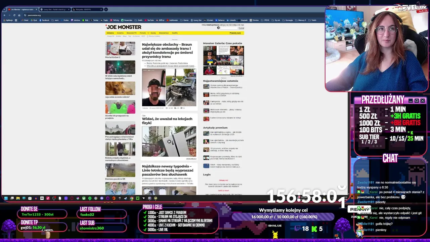Open the Xbox app in the taskbar
430x242 pixels.
pyautogui.click(x=84, y=198)
